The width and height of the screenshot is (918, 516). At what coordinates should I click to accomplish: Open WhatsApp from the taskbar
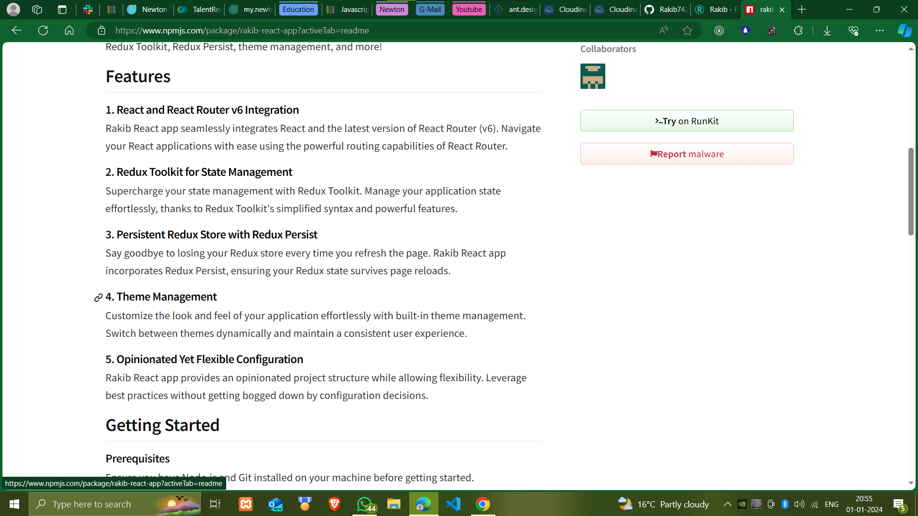click(x=365, y=504)
